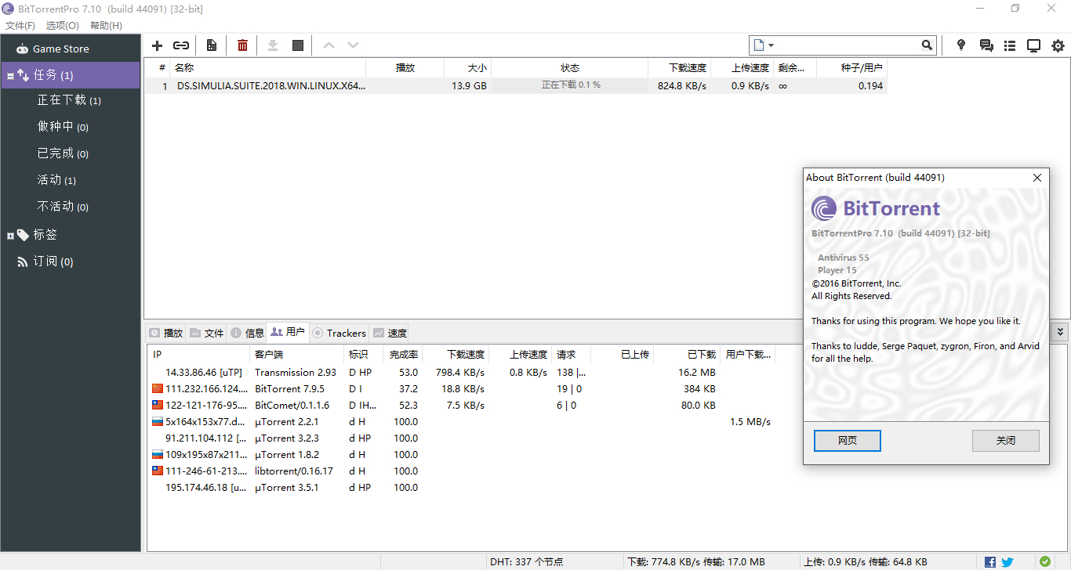
Task: Click the Create New Torrent file icon
Action: [x=211, y=45]
